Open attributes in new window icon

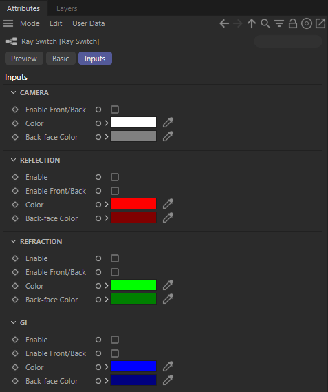click(320, 23)
